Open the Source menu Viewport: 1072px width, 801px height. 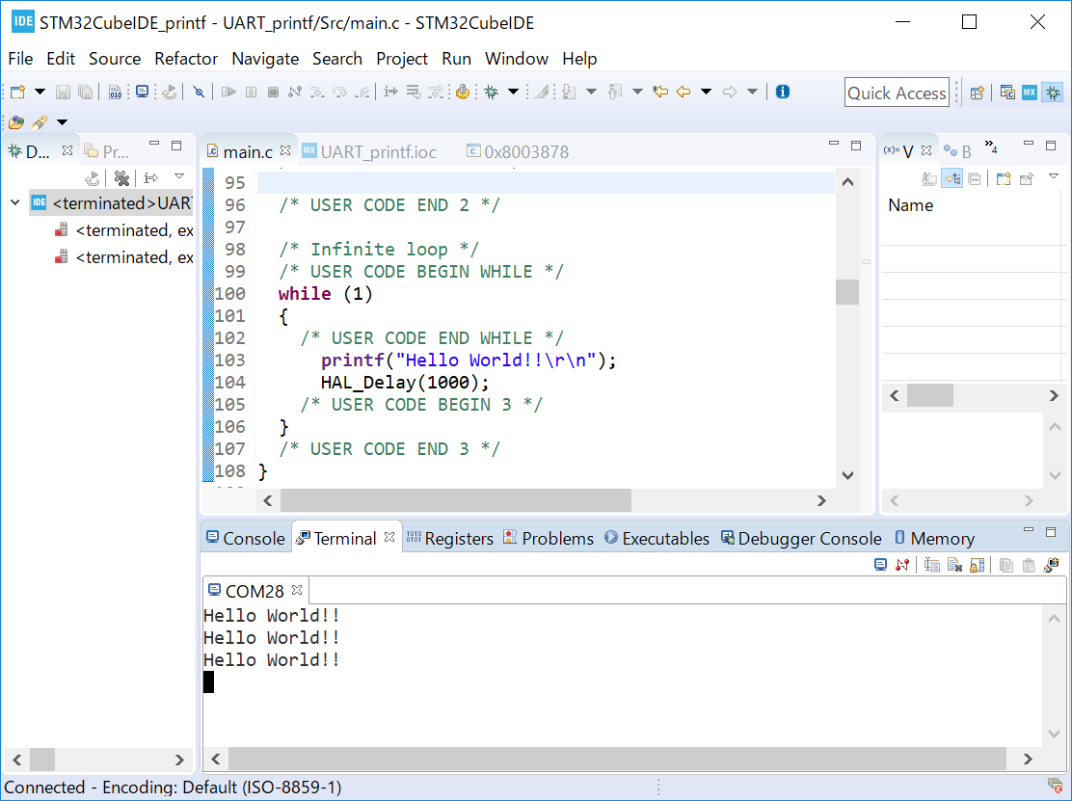pyautogui.click(x=115, y=59)
